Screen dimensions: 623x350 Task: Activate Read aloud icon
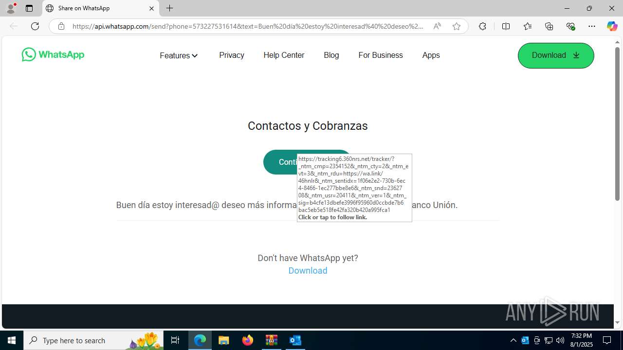coord(437,26)
